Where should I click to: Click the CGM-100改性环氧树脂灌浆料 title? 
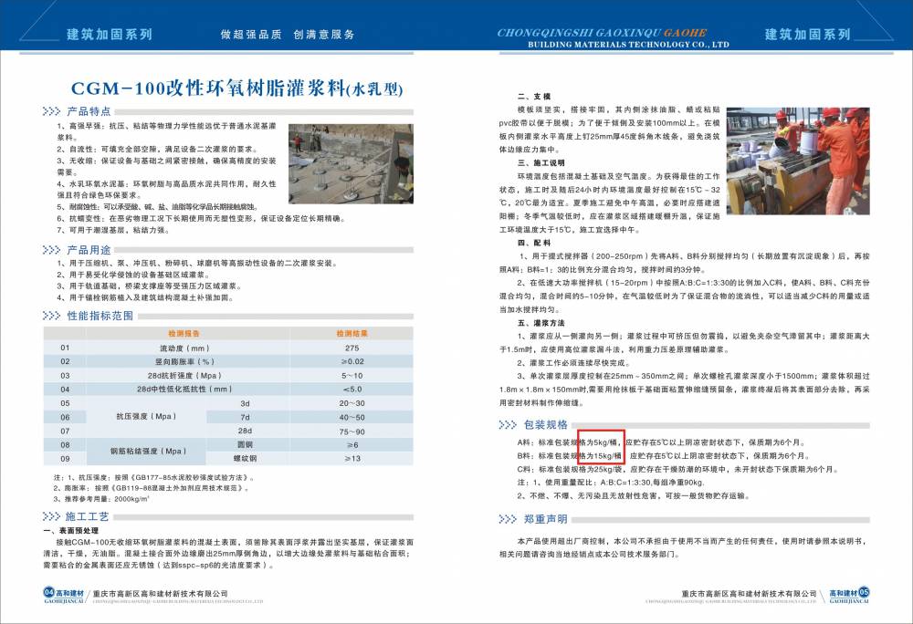point(236,88)
